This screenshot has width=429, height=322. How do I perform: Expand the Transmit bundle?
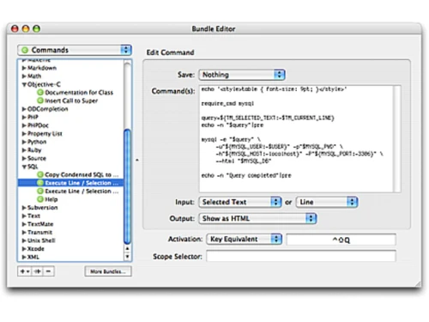tap(24, 233)
